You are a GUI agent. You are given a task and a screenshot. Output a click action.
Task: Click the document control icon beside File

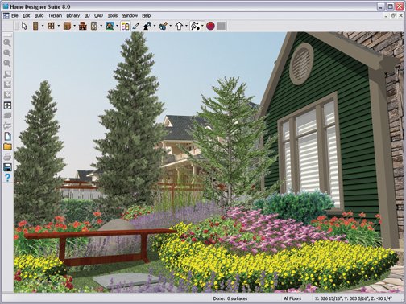coord(6,15)
